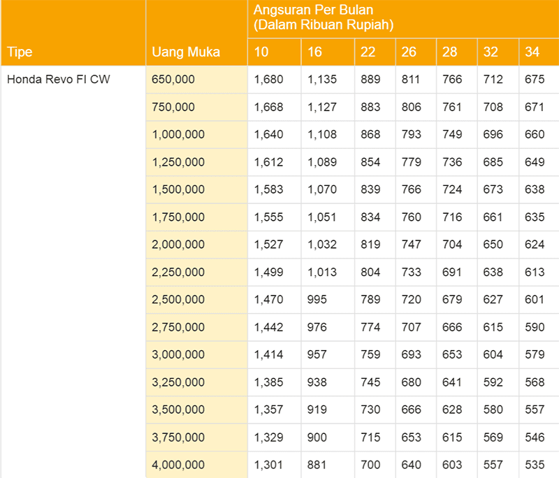The image size is (559, 478).
Task: Select the 16-month tenor column header
Action: (315, 52)
